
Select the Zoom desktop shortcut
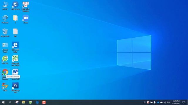(x=26, y=19)
